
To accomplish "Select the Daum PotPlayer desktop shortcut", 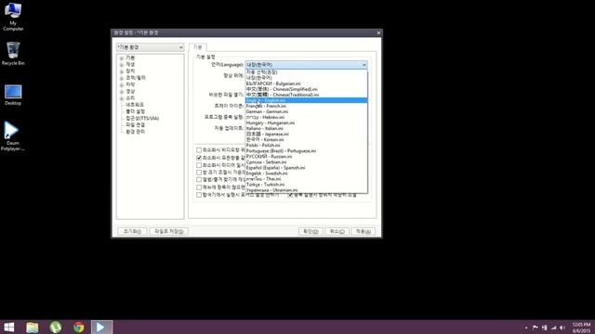I will point(12,136).
